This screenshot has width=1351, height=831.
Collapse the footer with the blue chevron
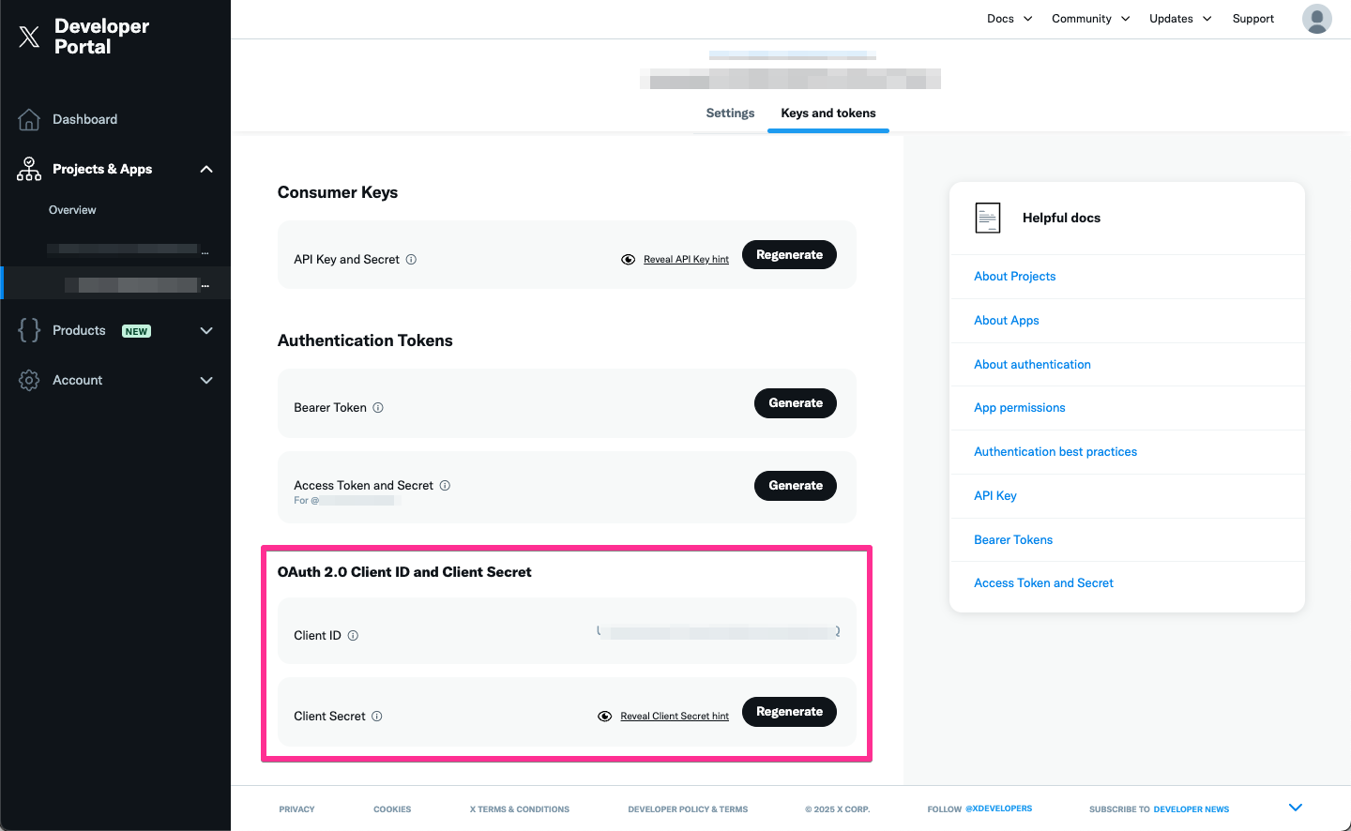coord(1296,808)
